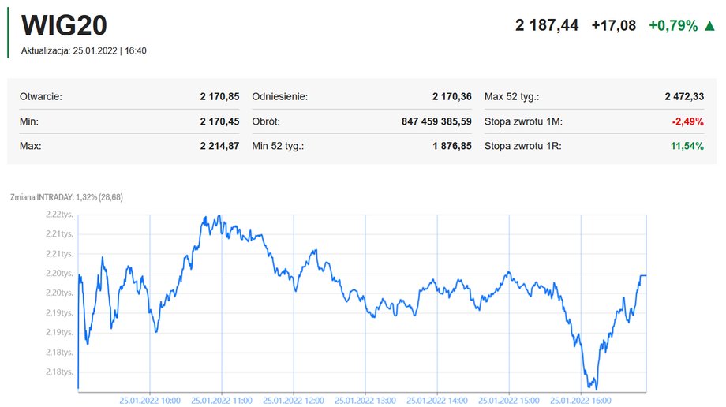The width and height of the screenshot is (726, 407).
Task: Click the Min 52 tyg. value 1 876,85
Action: click(452, 146)
